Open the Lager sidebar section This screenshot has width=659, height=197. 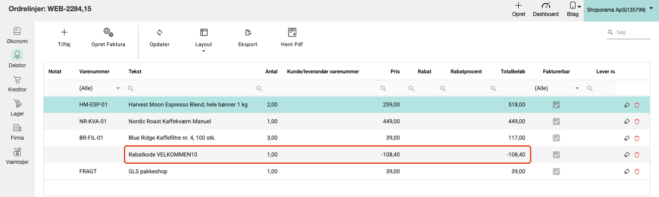17,107
